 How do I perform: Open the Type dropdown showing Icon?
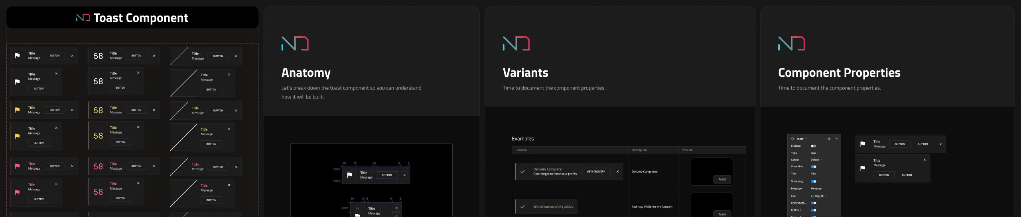tap(815, 153)
